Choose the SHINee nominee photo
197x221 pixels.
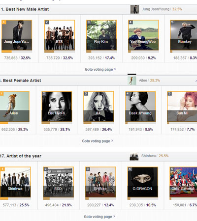(100, 182)
